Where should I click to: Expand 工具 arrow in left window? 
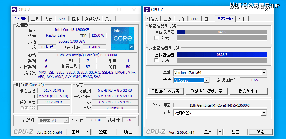tap(88, 132)
